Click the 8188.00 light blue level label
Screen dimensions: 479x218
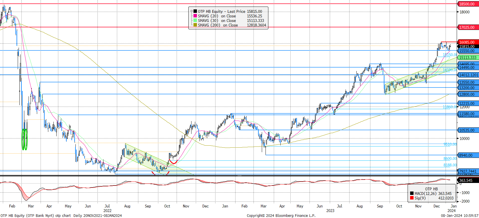(450, 165)
